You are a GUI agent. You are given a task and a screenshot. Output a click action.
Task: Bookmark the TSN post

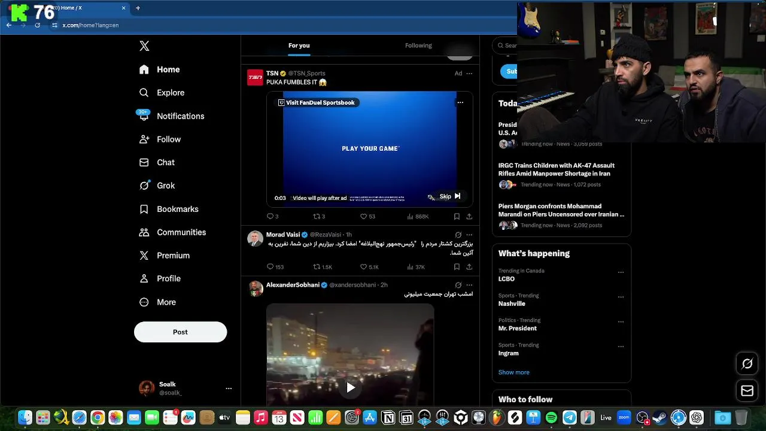tap(457, 216)
